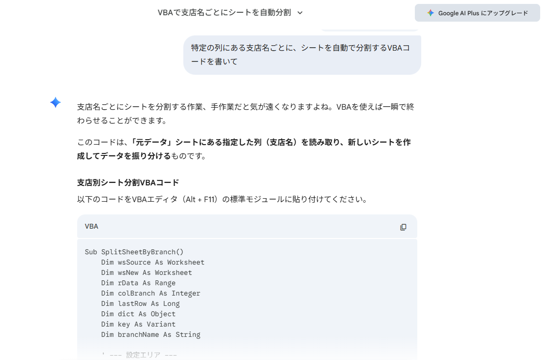This screenshot has height=360, width=549.
Task: Click the line "Dim dict As Object"
Action: (138, 314)
